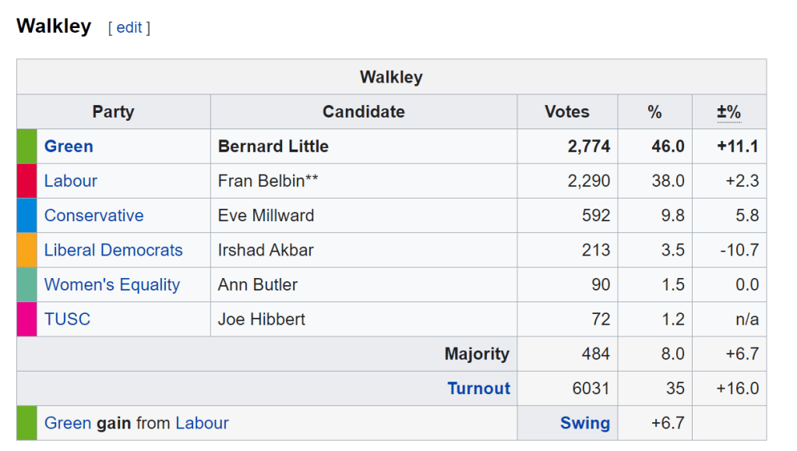Open the Liberal Democrats link
797x451 pixels.
(x=113, y=250)
